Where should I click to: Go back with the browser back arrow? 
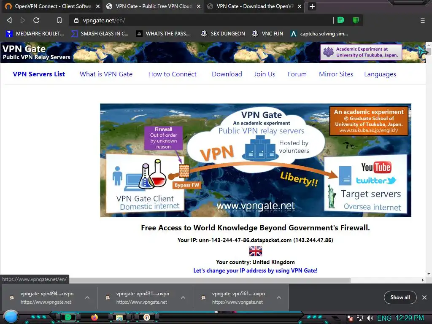pos(9,20)
